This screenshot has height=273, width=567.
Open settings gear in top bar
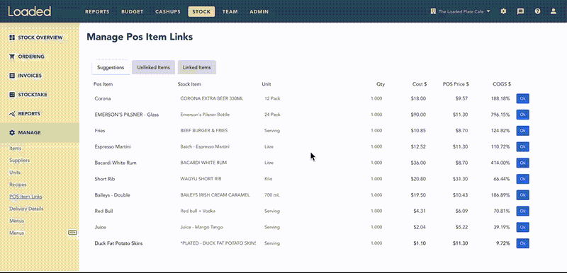tap(503, 11)
